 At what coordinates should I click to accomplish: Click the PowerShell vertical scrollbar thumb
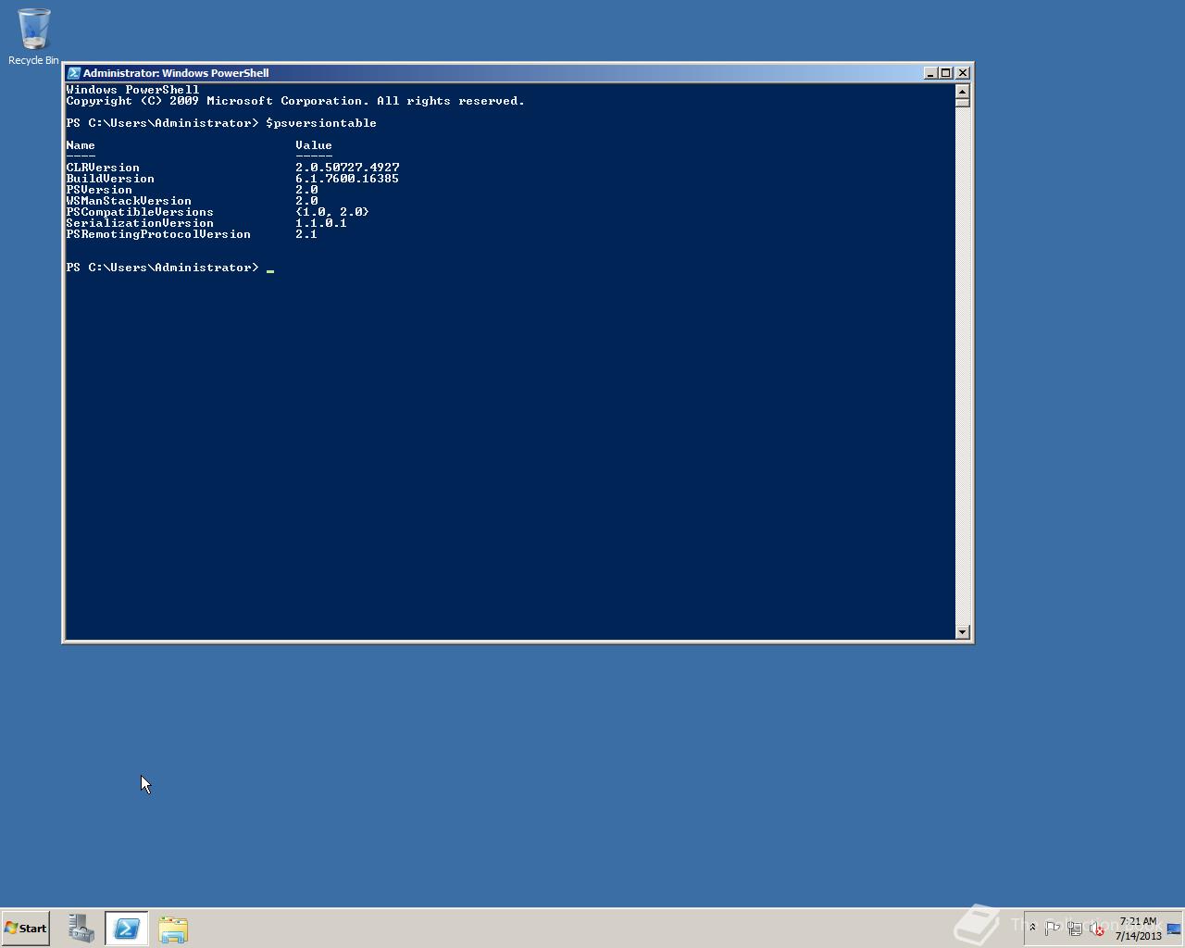click(x=962, y=103)
